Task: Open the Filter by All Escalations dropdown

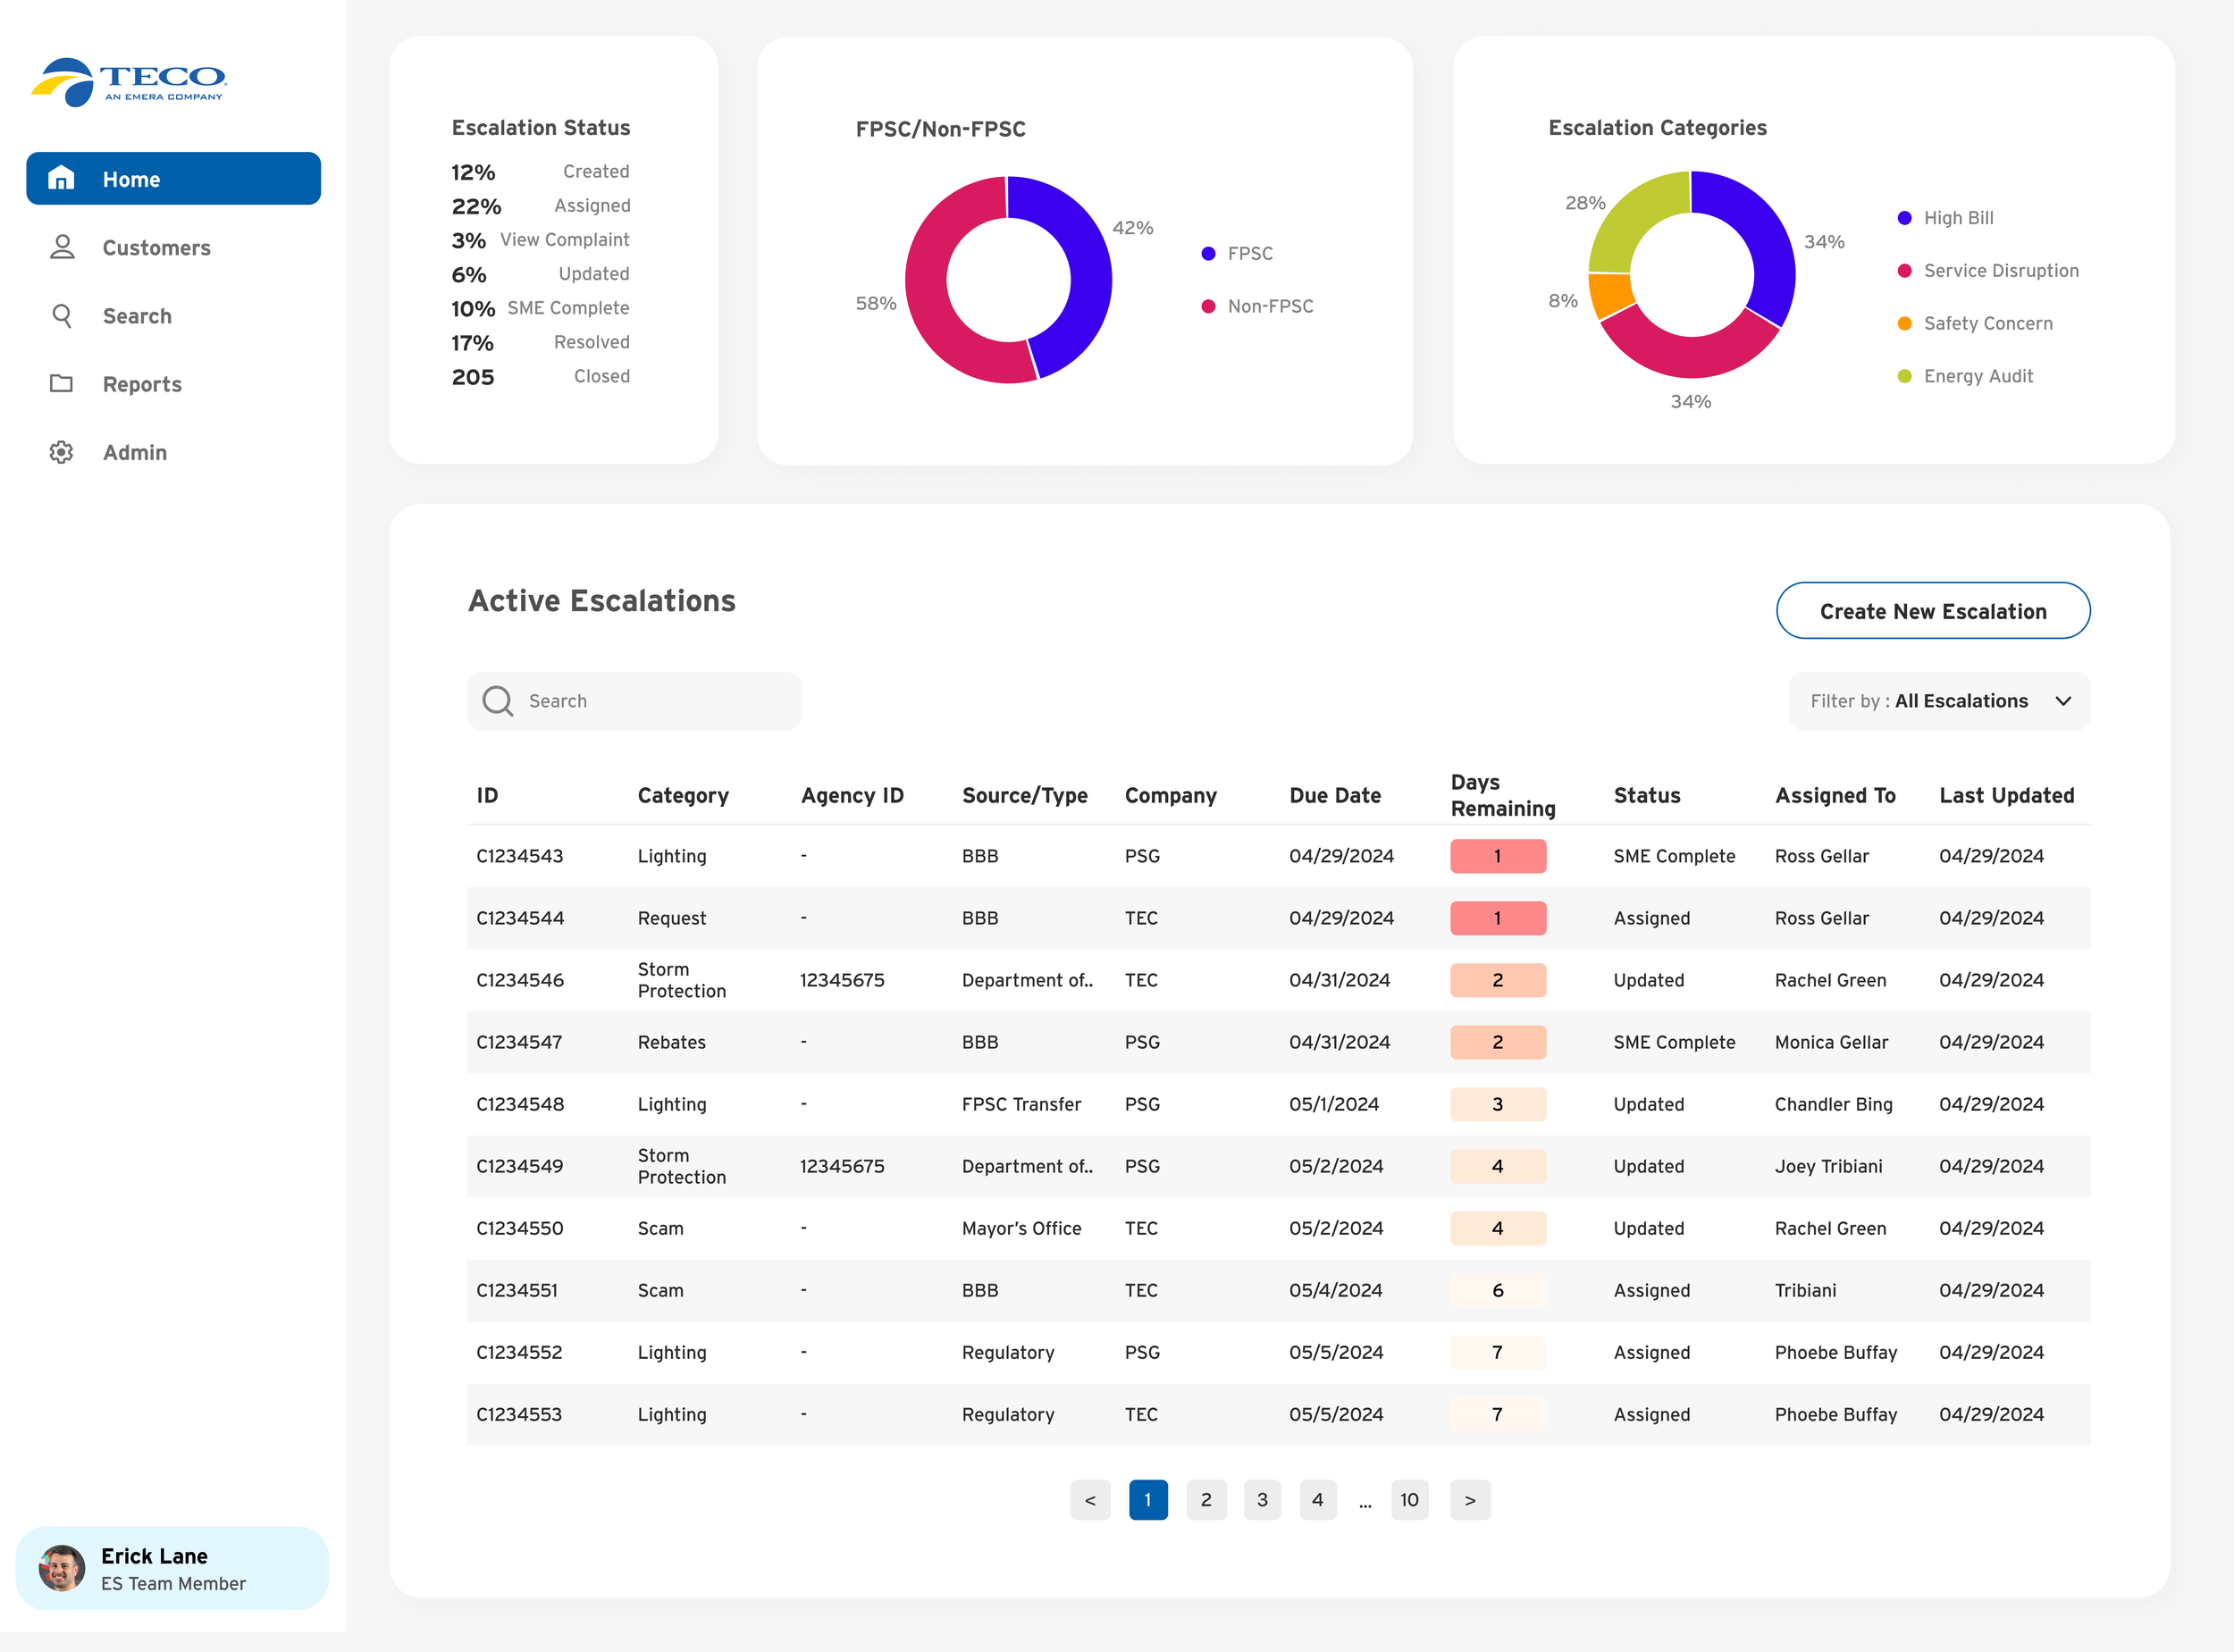Action: tap(1938, 701)
